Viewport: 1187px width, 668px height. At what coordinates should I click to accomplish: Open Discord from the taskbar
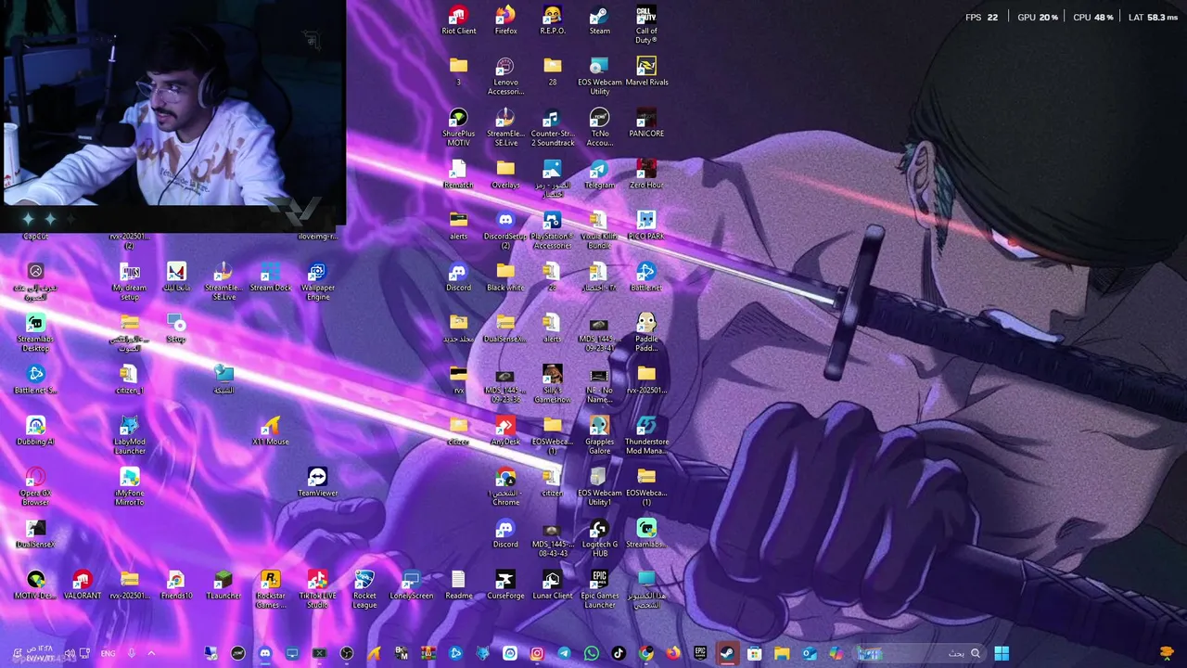[x=265, y=653]
